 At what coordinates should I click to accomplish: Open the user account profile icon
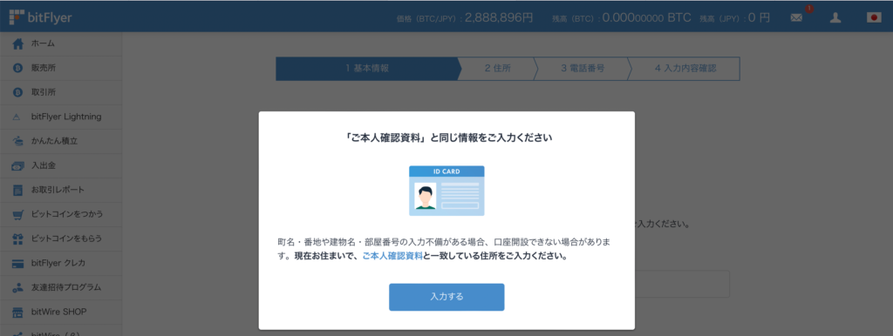tap(835, 17)
